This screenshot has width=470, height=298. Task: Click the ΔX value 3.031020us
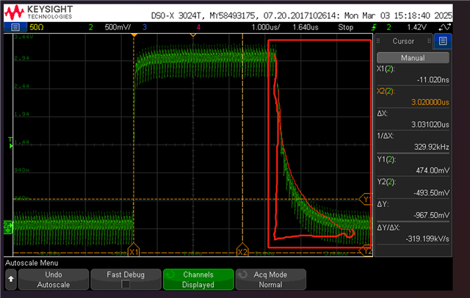[430, 125]
